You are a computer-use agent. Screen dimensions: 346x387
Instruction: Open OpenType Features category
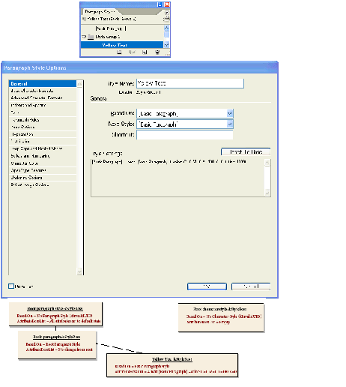(28, 170)
